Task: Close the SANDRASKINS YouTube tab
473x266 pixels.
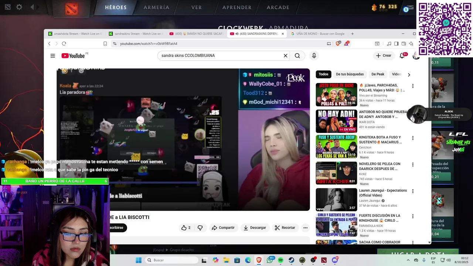Action: click(x=283, y=34)
